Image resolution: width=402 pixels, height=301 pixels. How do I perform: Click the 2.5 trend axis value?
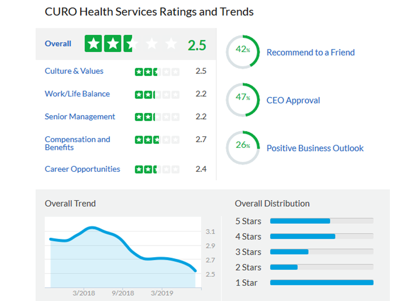[x=210, y=274]
